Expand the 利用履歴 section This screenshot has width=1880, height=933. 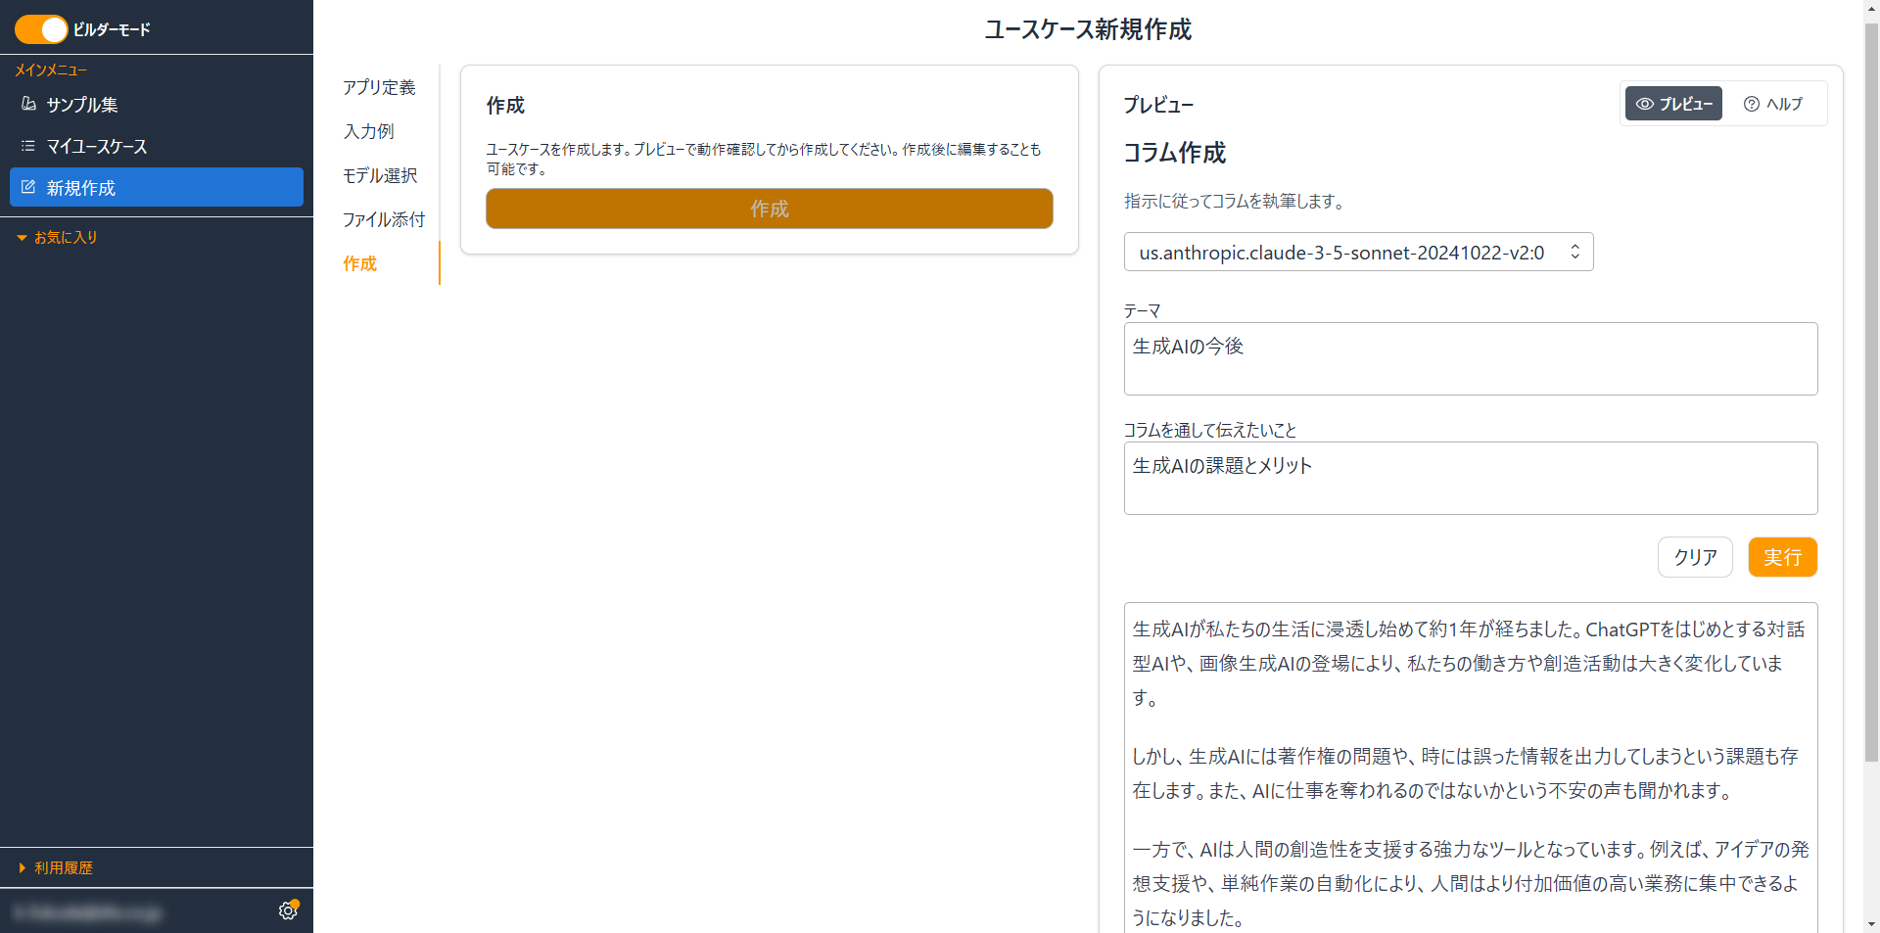click(56, 868)
